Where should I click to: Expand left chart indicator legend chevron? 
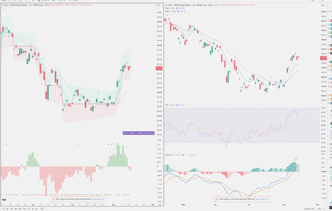pyautogui.click(x=4, y=8)
